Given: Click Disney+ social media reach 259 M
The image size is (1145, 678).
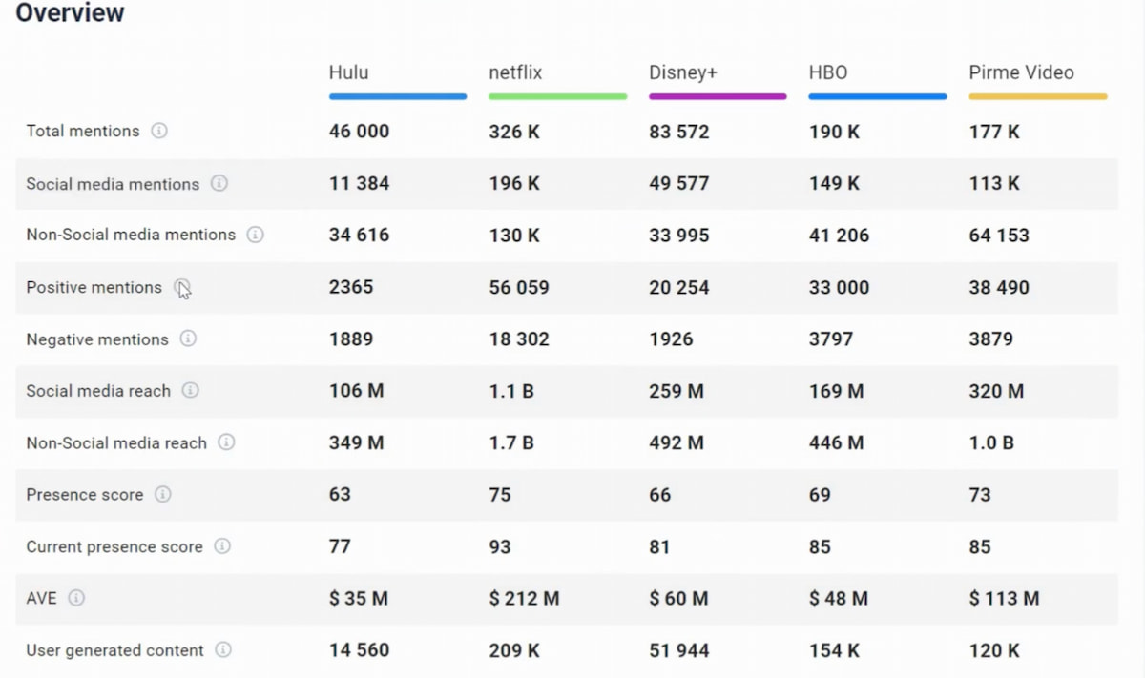Looking at the screenshot, I should pos(677,391).
